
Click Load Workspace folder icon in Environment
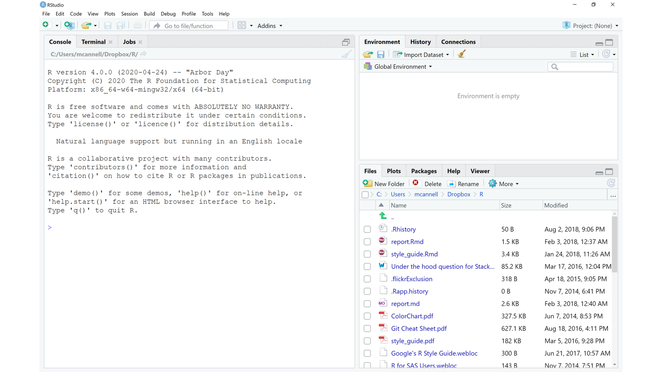tap(368, 54)
